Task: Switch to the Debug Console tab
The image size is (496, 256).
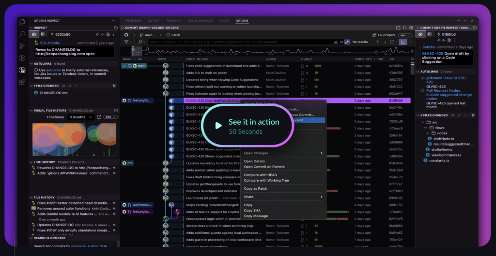Action: coord(200,21)
